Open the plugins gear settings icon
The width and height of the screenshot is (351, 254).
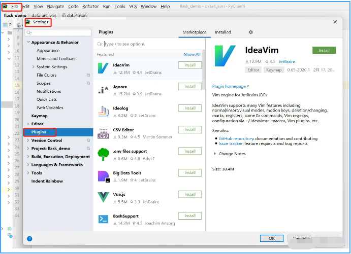(251, 32)
